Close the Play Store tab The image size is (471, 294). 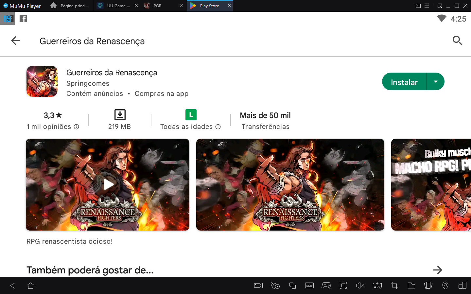coord(230,6)
